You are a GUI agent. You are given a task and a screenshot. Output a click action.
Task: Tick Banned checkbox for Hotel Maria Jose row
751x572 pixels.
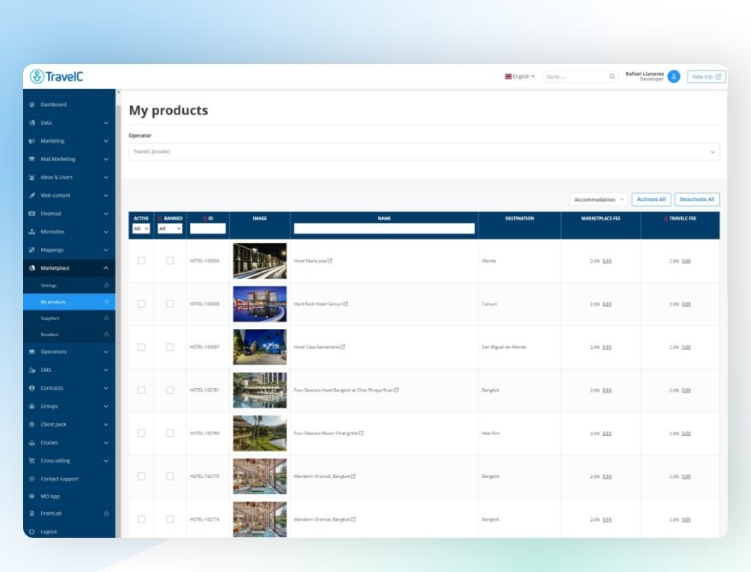(170, 261)
